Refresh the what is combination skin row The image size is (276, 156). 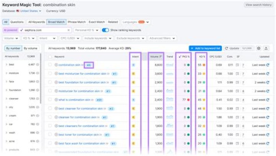[268, 100]
